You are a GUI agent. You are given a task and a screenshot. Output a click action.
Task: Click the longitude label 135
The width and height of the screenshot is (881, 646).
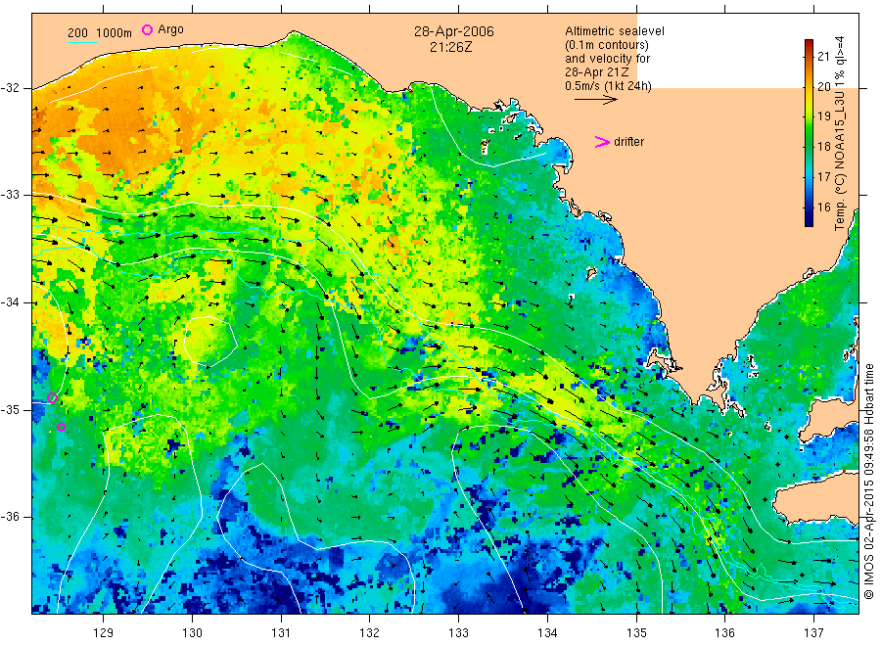pyautogui.click(x=636, y=633)
